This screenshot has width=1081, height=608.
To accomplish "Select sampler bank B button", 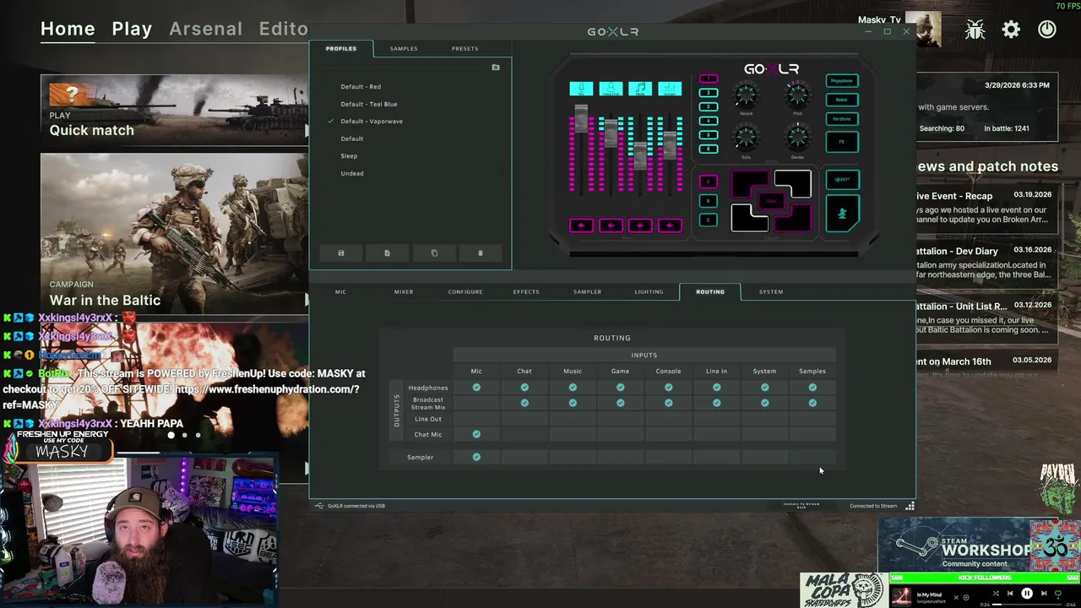I will click(x=709, y=201).
